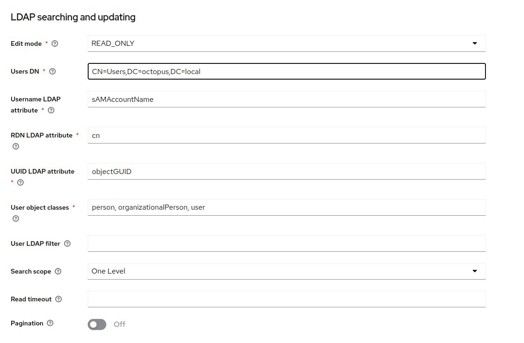The image size is (524, 343).
Task: Open RDN LDAP attribute help icon
Action: [x=16, y=146]
